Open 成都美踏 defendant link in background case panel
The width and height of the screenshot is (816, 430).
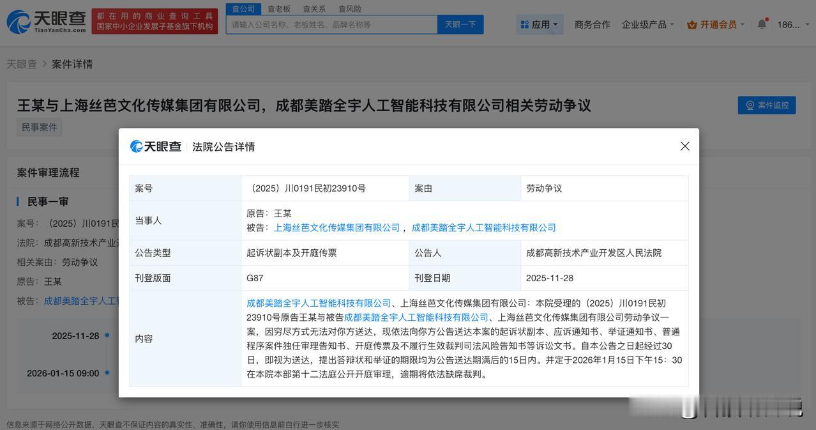(81, 301)
